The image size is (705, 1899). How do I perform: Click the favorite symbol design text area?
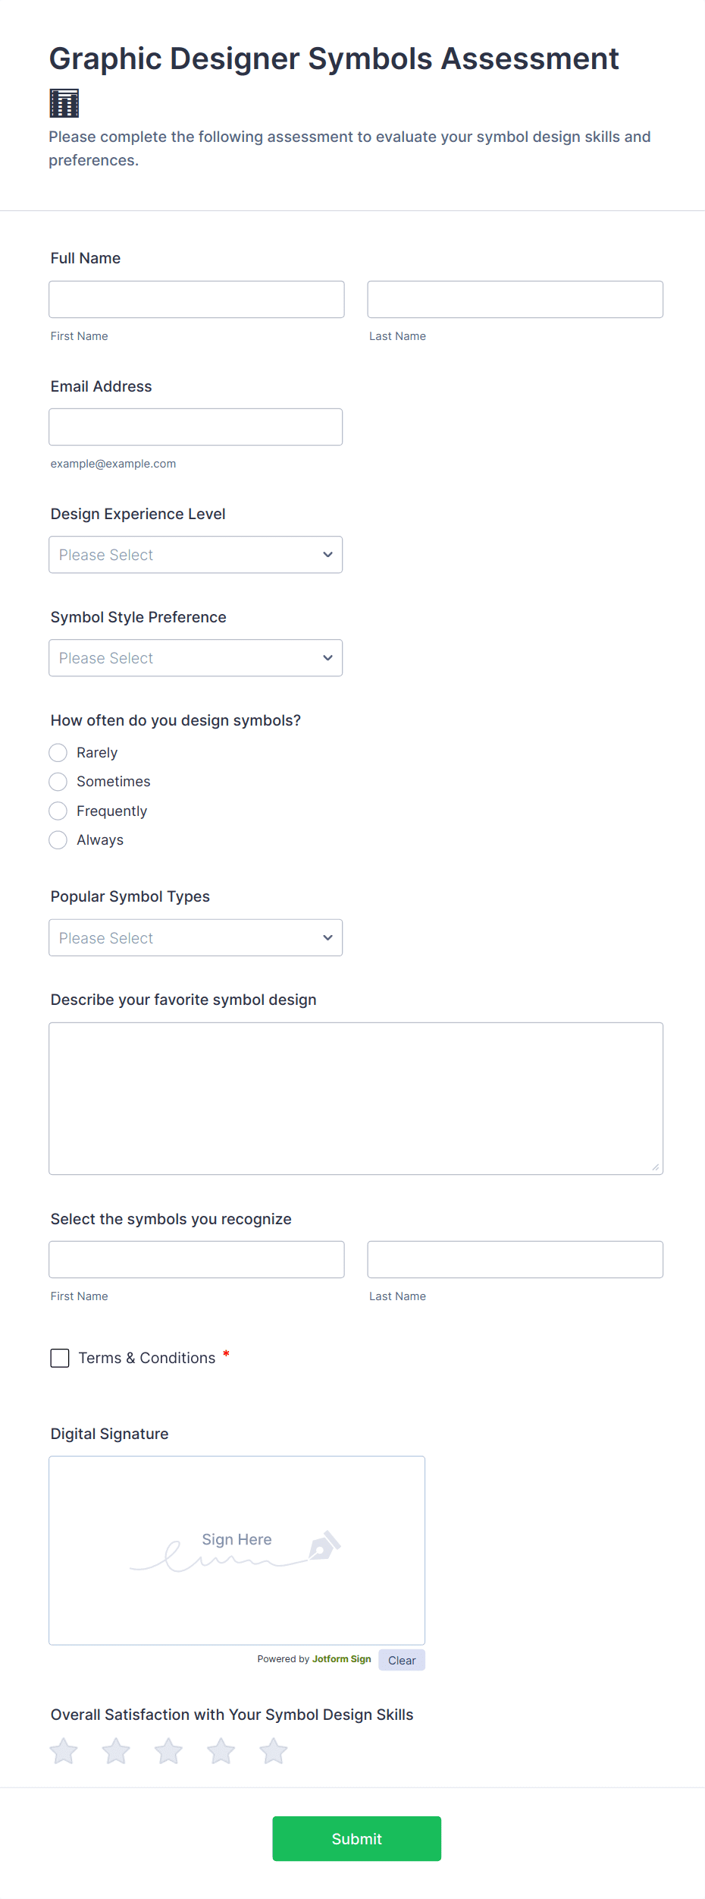(x=356, y=1098)
